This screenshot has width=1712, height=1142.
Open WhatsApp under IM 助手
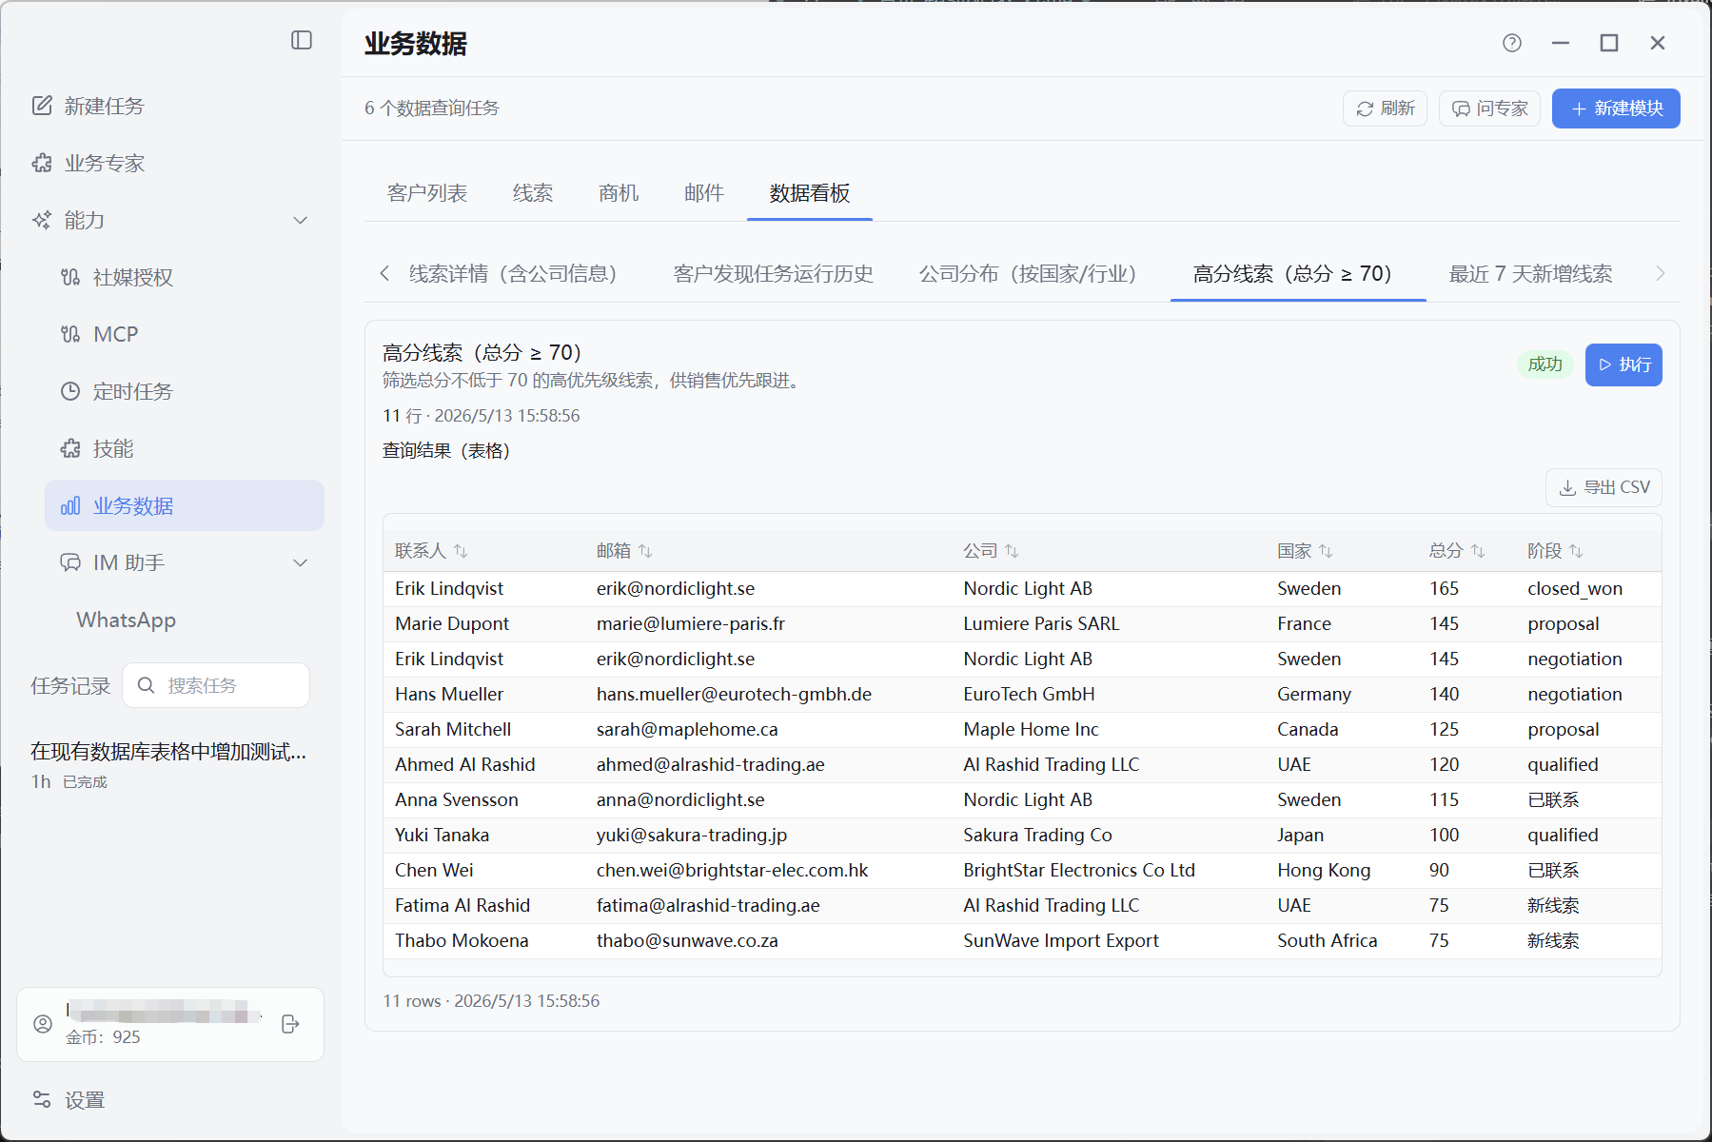click(x=127, y=620)
